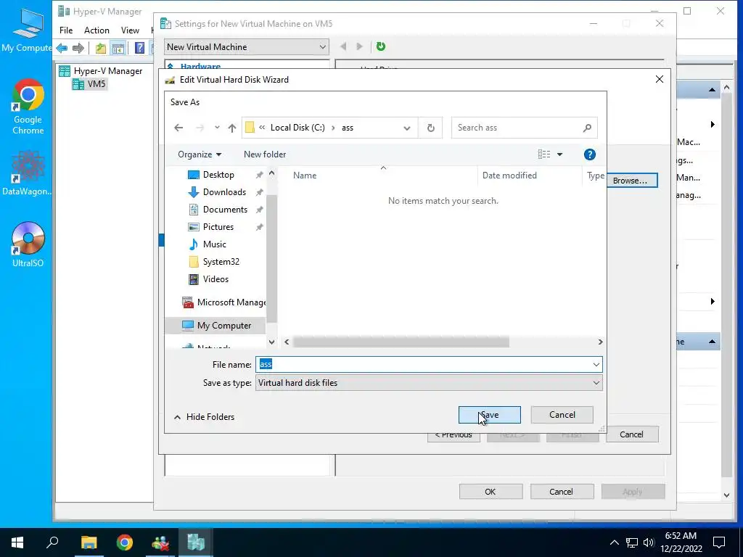Open taskbar search

point(52,542)
